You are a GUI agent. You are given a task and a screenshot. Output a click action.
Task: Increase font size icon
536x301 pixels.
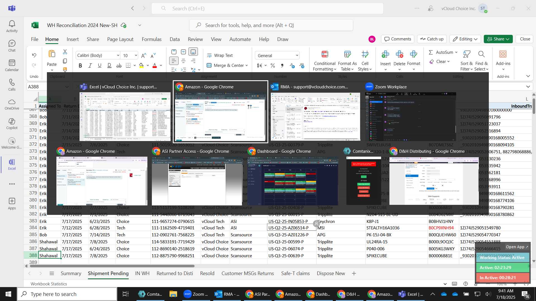tap(144, 55)
